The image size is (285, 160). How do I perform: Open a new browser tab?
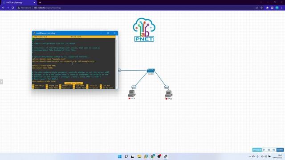40,3
